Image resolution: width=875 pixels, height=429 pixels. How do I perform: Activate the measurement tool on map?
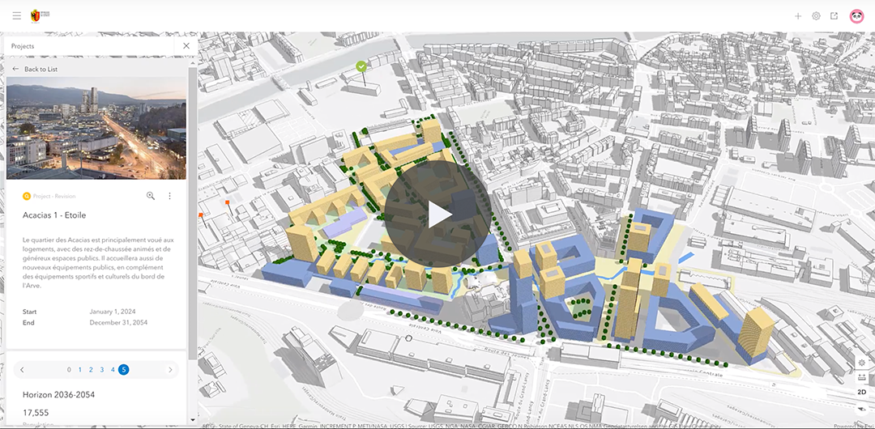862,377
